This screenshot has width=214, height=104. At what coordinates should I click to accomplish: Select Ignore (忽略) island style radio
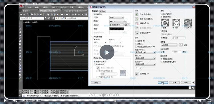(185, 28)
